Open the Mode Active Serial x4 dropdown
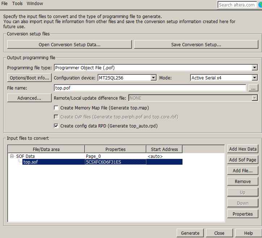262x238 pixels. 254,78
